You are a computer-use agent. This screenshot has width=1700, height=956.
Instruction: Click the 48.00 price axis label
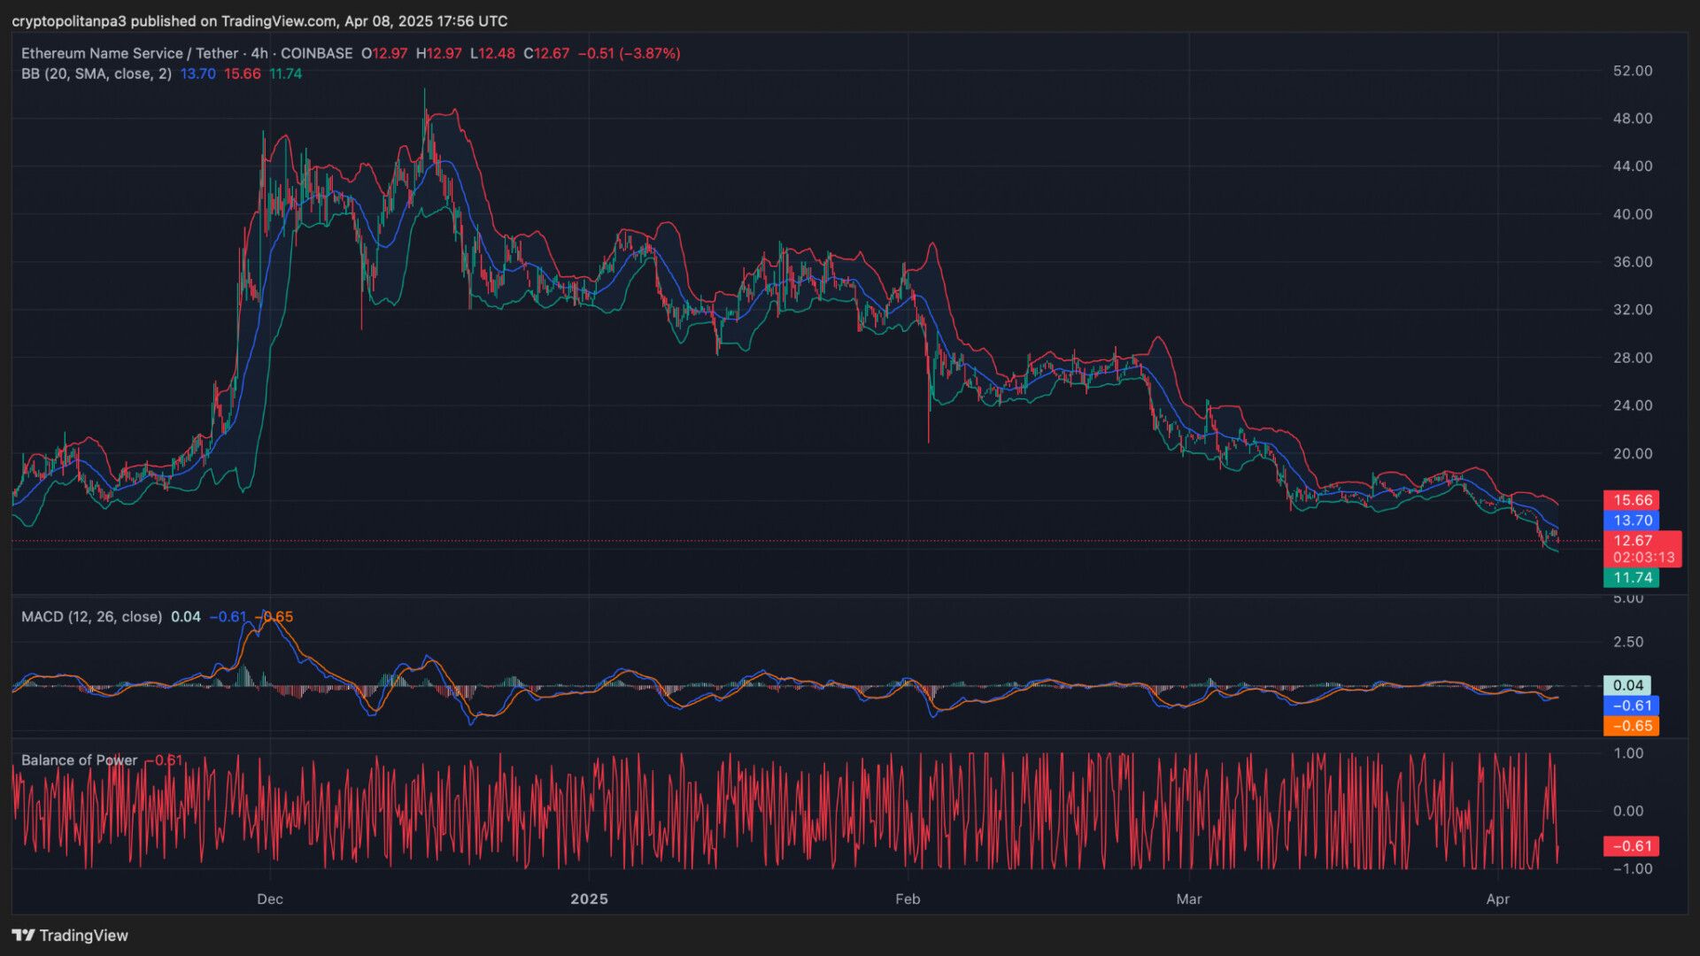[1633, 119]
